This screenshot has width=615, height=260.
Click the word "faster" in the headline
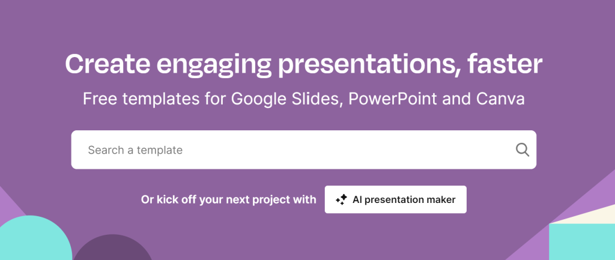[506, 64]
